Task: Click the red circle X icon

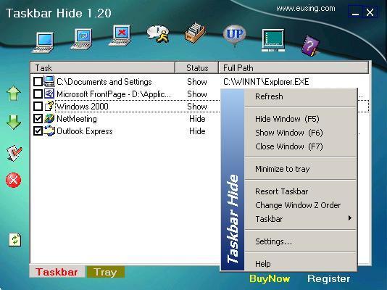Action: (13, 180)
